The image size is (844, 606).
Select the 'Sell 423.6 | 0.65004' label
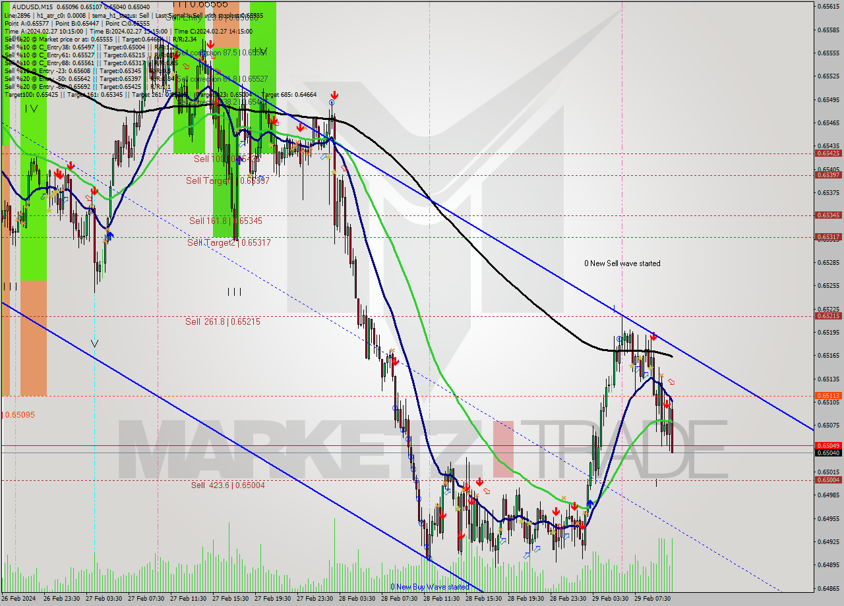[227, 485]
